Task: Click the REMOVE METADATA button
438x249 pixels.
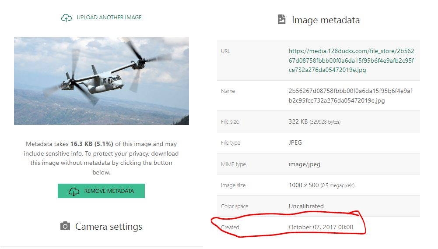Action: [101, 191]
